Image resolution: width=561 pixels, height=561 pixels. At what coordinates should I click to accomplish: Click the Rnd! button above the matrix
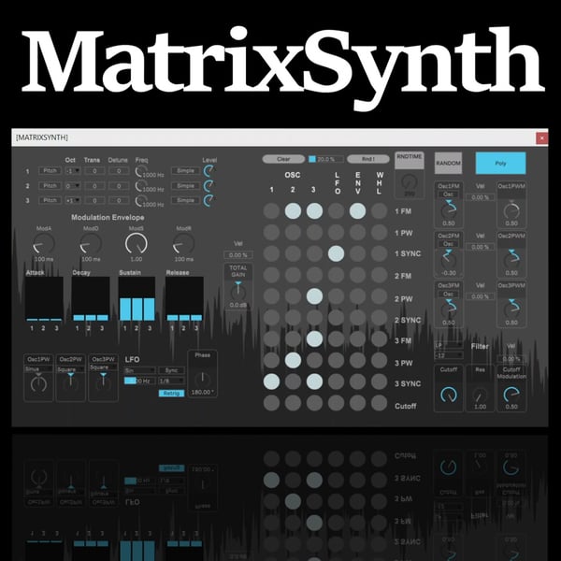(368, 159)
